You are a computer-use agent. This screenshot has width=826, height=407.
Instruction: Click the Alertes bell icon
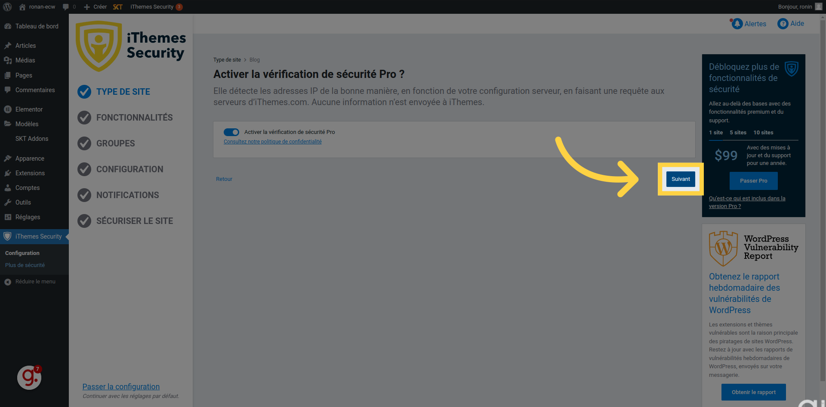(737, 24)
